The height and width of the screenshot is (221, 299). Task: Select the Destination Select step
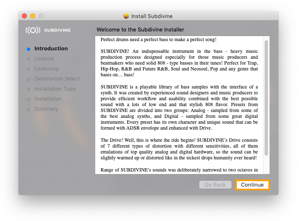coord(57,79)
